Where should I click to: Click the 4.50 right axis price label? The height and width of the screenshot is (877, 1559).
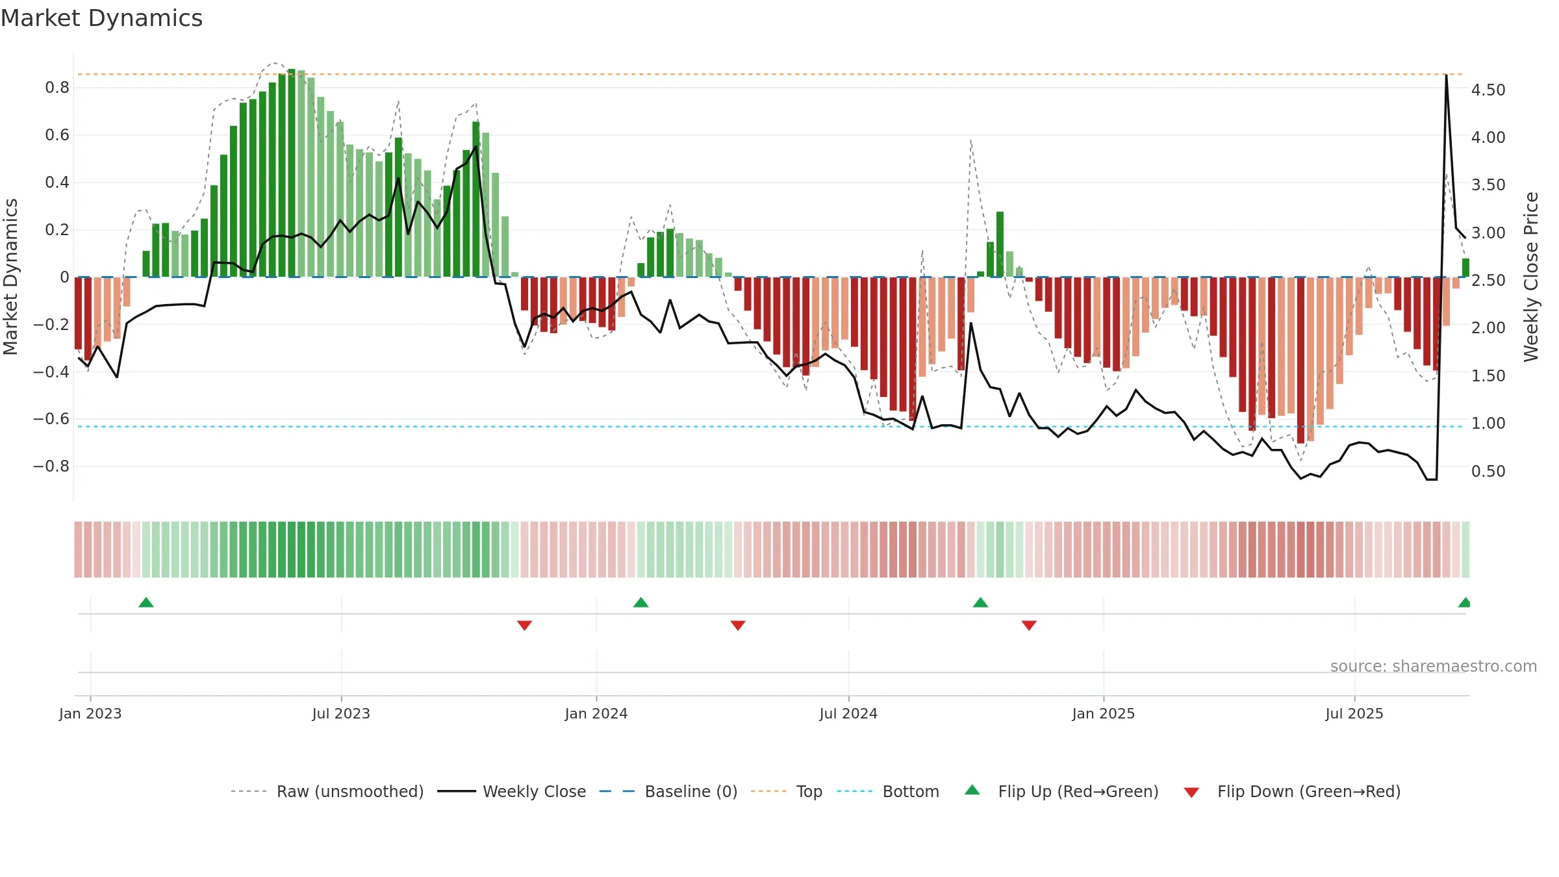click(1488, 90)
